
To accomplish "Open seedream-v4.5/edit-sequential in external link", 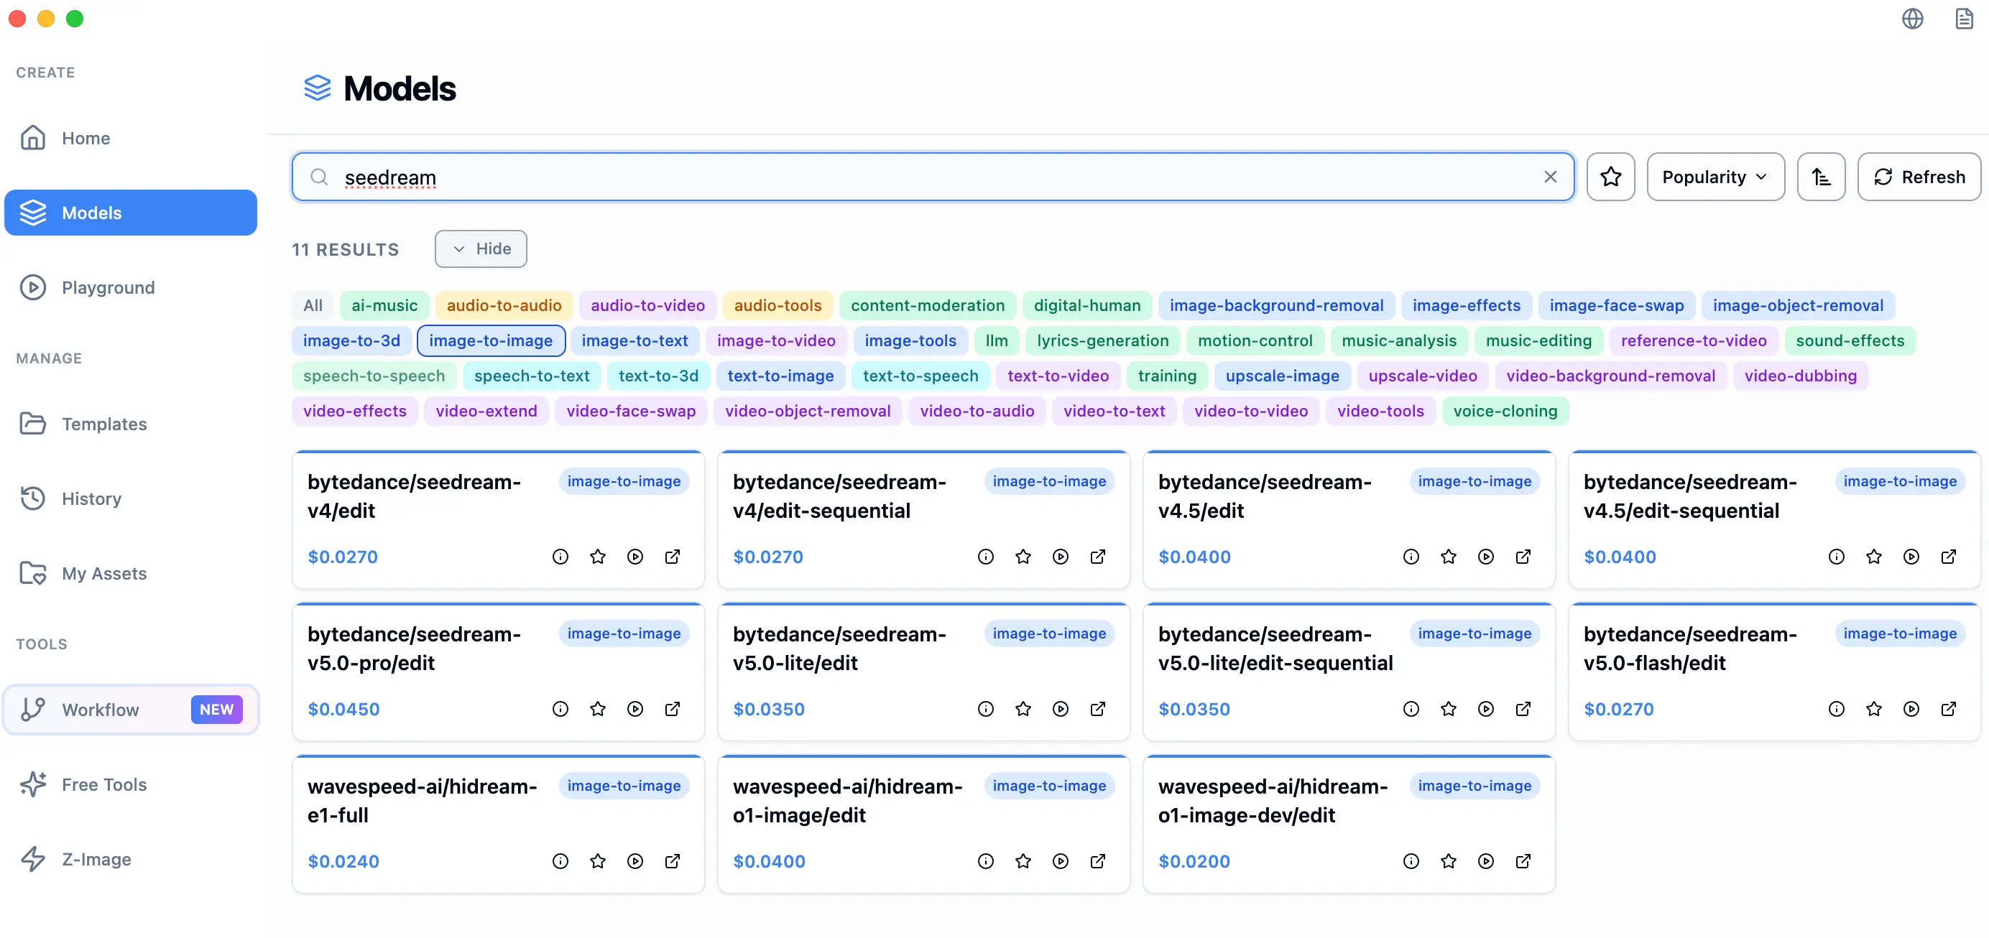I will [1948, 557].
